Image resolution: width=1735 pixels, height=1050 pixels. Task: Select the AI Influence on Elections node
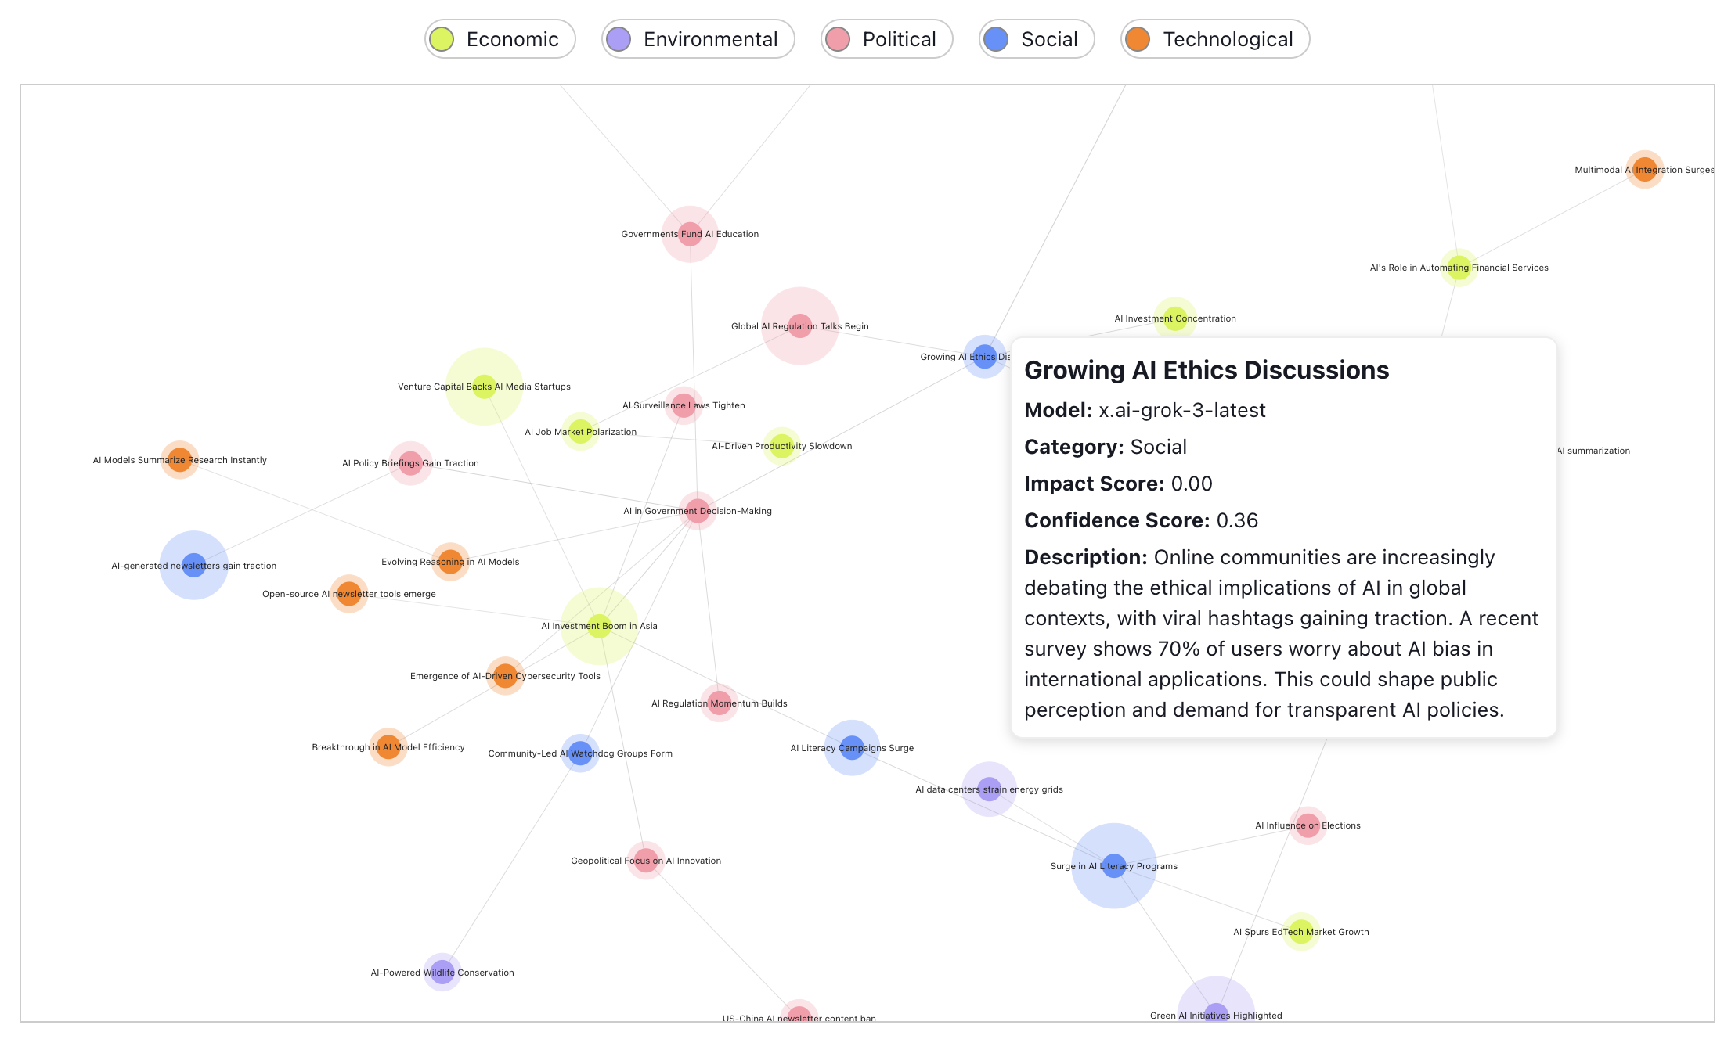(x=1308, y=825)
